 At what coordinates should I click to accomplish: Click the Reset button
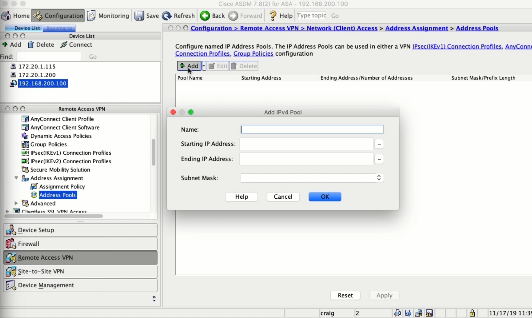[x=345, y=295]
